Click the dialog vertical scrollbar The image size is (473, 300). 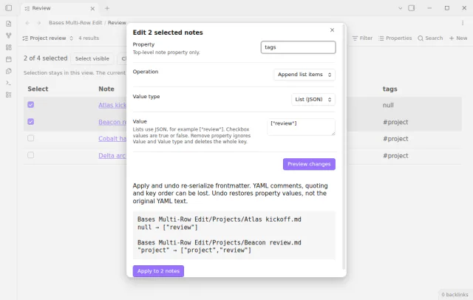[344, 148]
